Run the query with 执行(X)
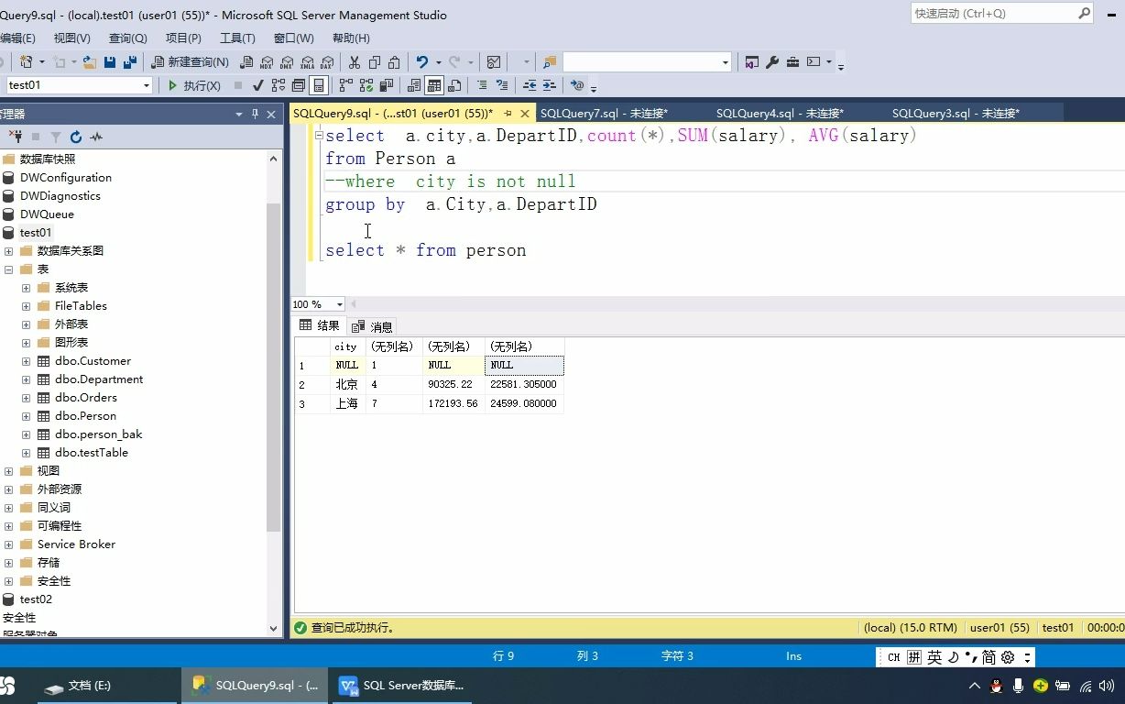 pos(192,84)
